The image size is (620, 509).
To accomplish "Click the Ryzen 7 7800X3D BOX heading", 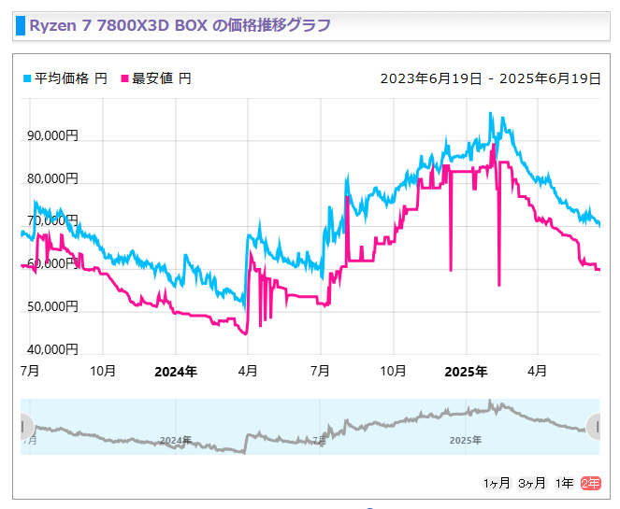I will (180, 25).
